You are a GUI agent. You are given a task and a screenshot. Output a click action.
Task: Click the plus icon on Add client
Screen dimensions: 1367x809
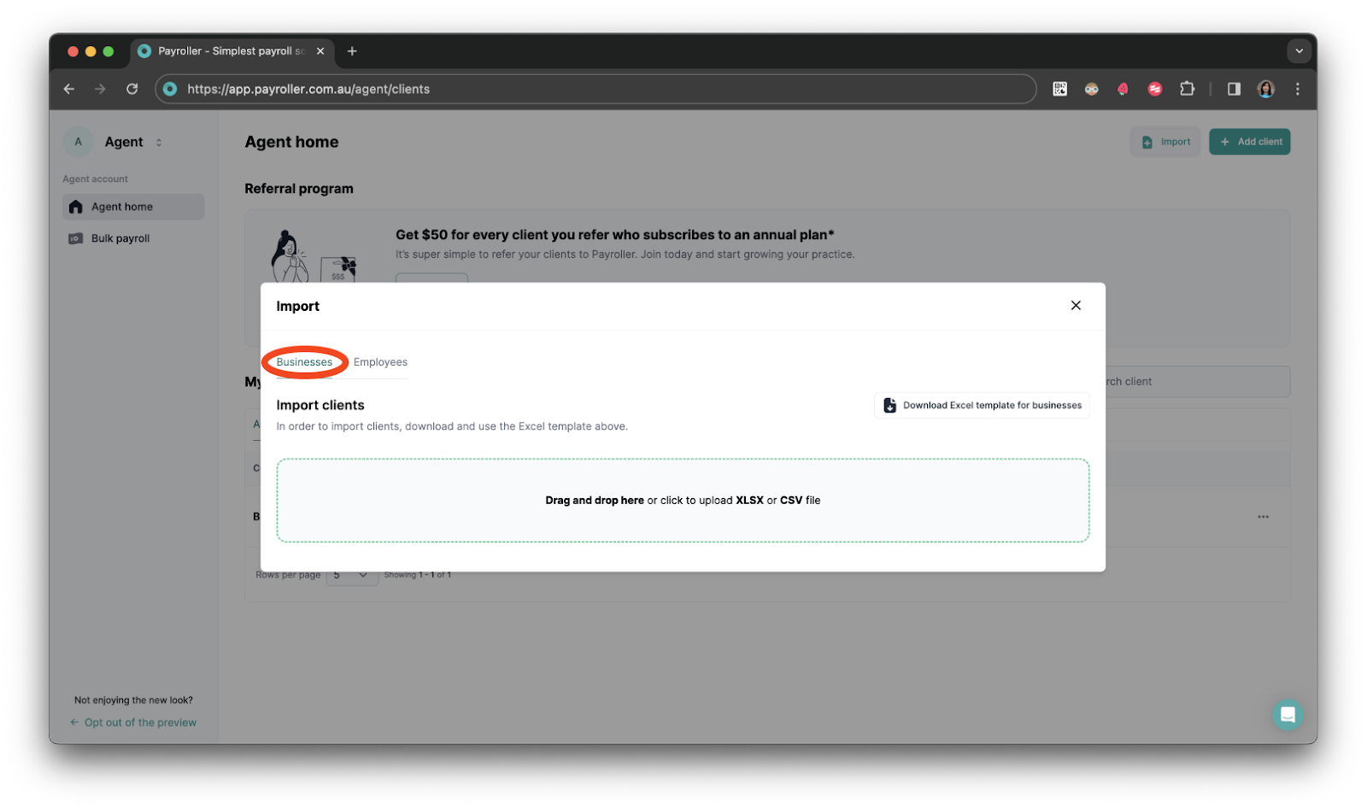(x=1224, y=142)
